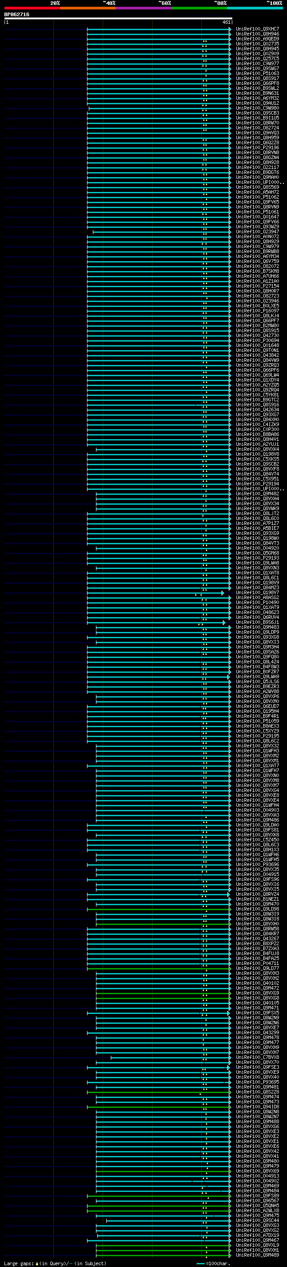Select label UniRef100_O48623

point(257,612)
